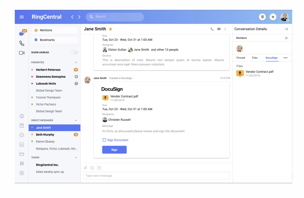This screenshot has height=198, width=304.
Task: Open the Video section in sidebar
Action: (x=22, y=53)
